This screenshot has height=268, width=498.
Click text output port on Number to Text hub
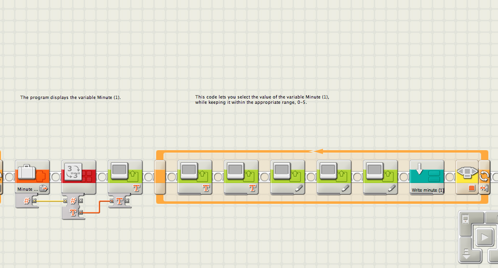tap(81, 212)
